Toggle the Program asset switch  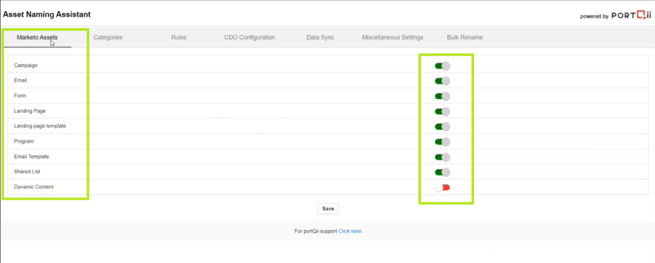pyautogui.click(x=443, y=142)
